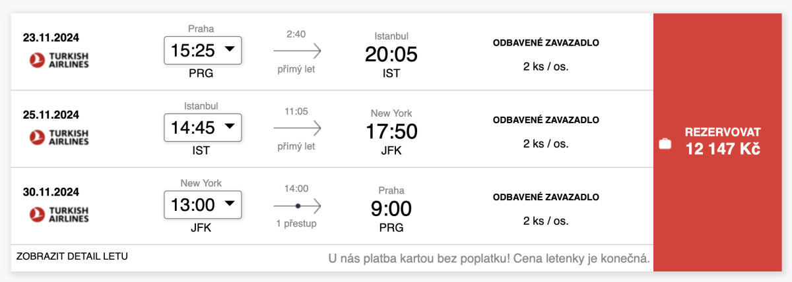Click the 1 přestup stopover label

click(x=296, y=223)
